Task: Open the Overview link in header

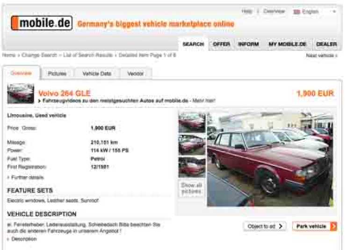Action: click(274, 11)
